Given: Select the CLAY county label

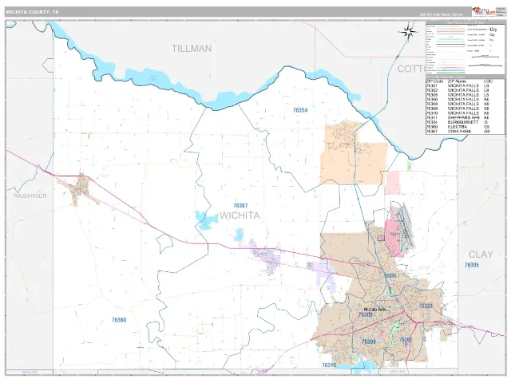Looking at the screenshot, I should 481,255.
